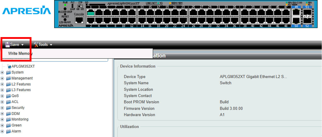Viewport: 322px width, 137px height.
Task: Click the ZTP ON/OFF switch on device image
Action: coord(80,6)
